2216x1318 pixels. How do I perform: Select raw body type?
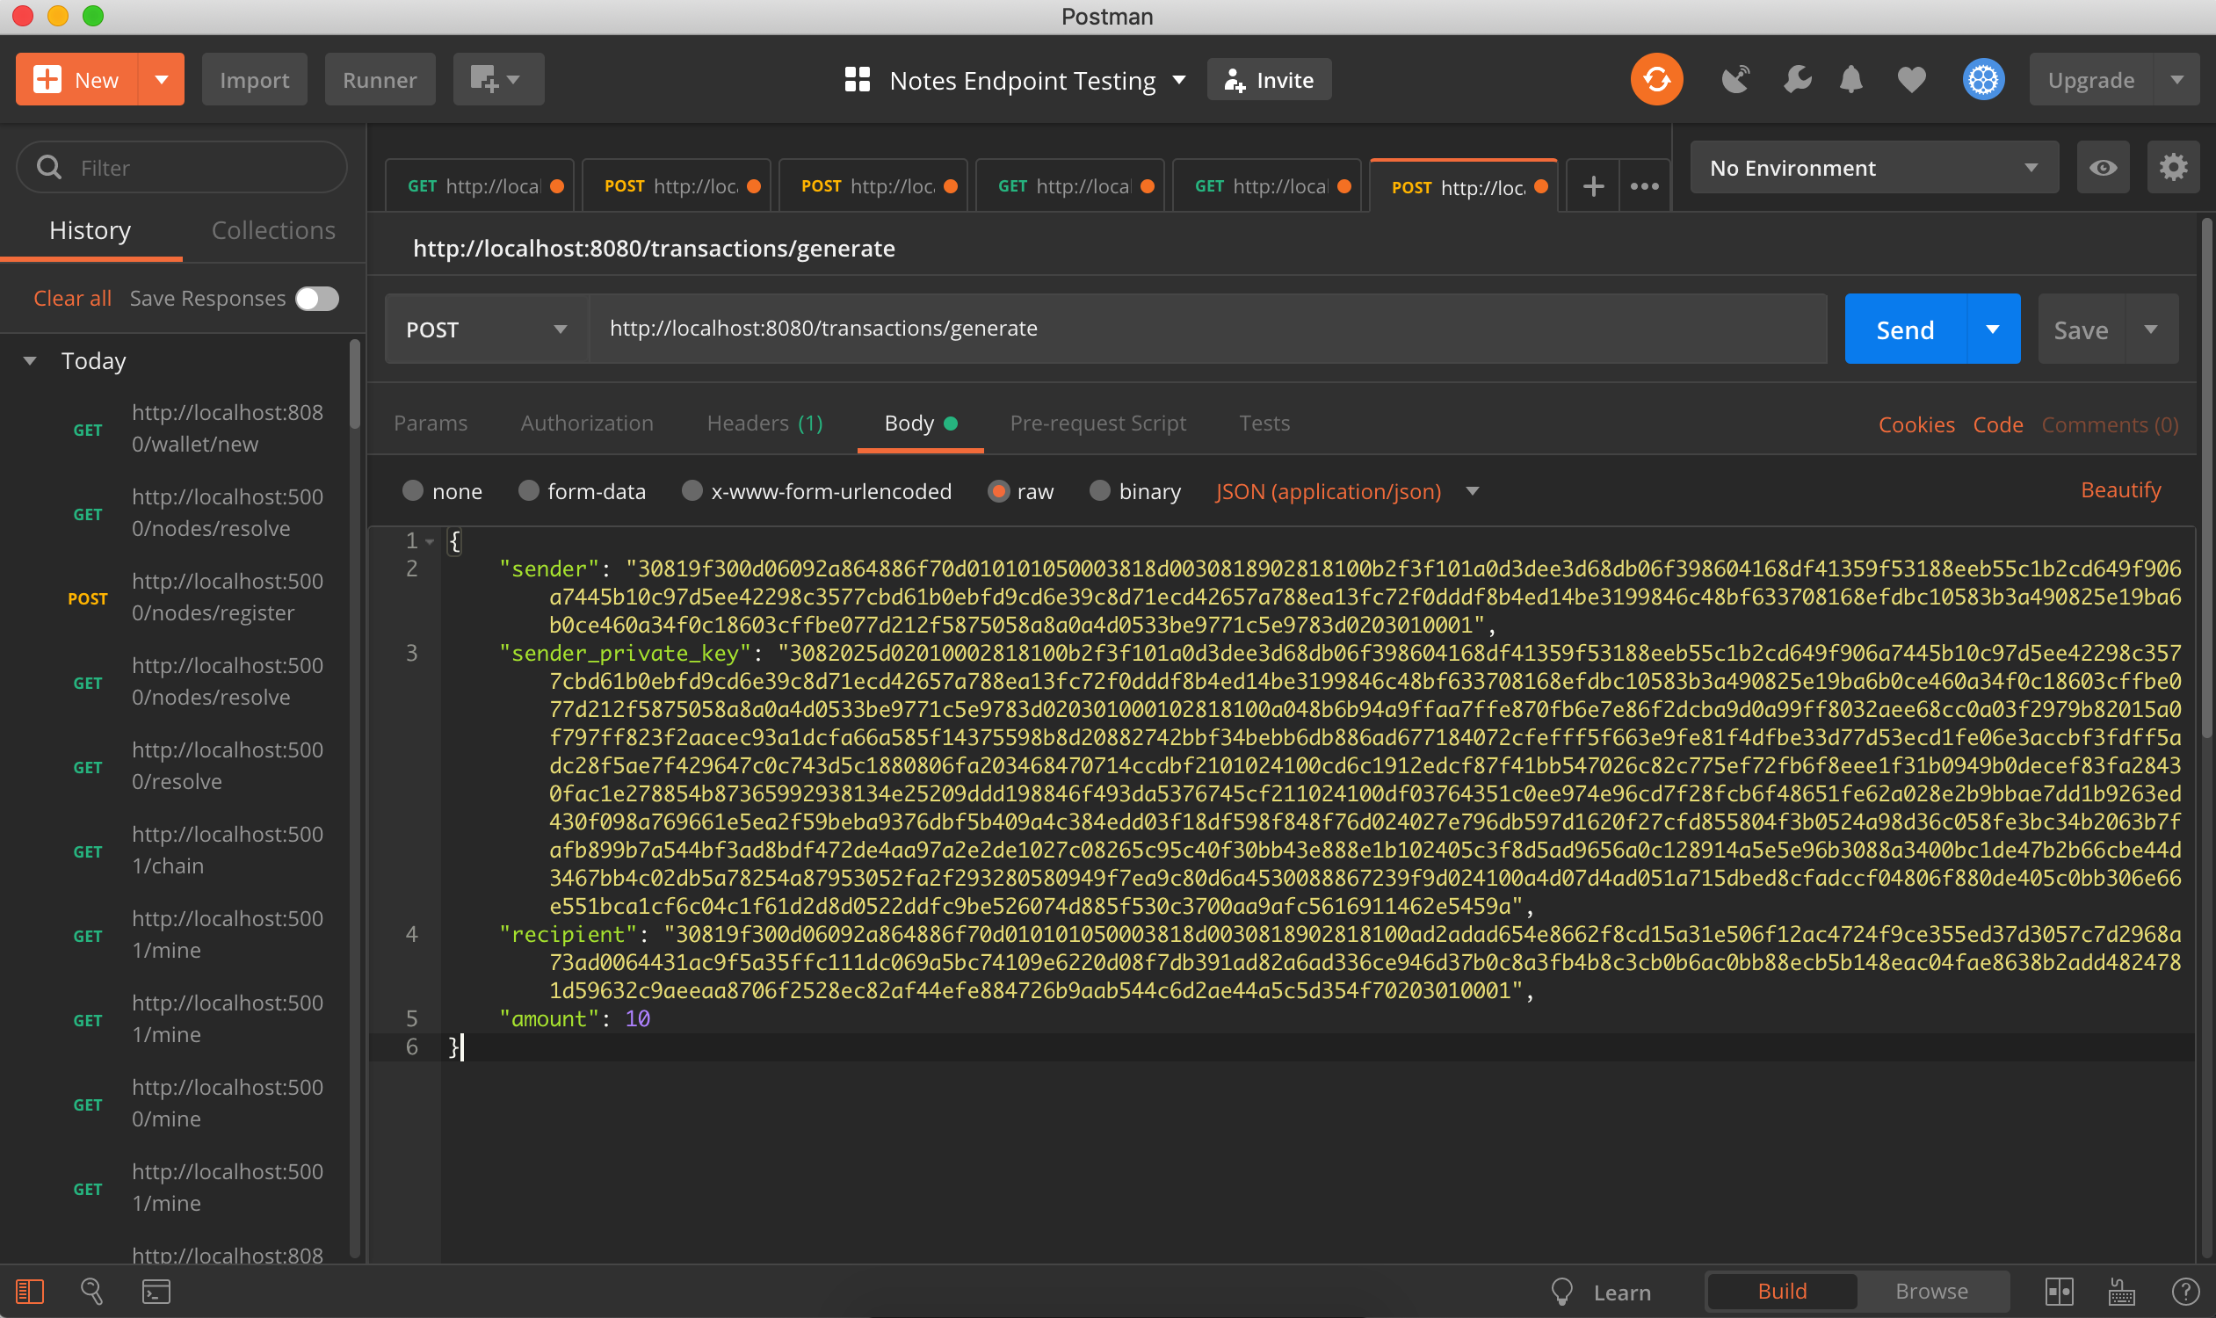[x=998, y=491]
